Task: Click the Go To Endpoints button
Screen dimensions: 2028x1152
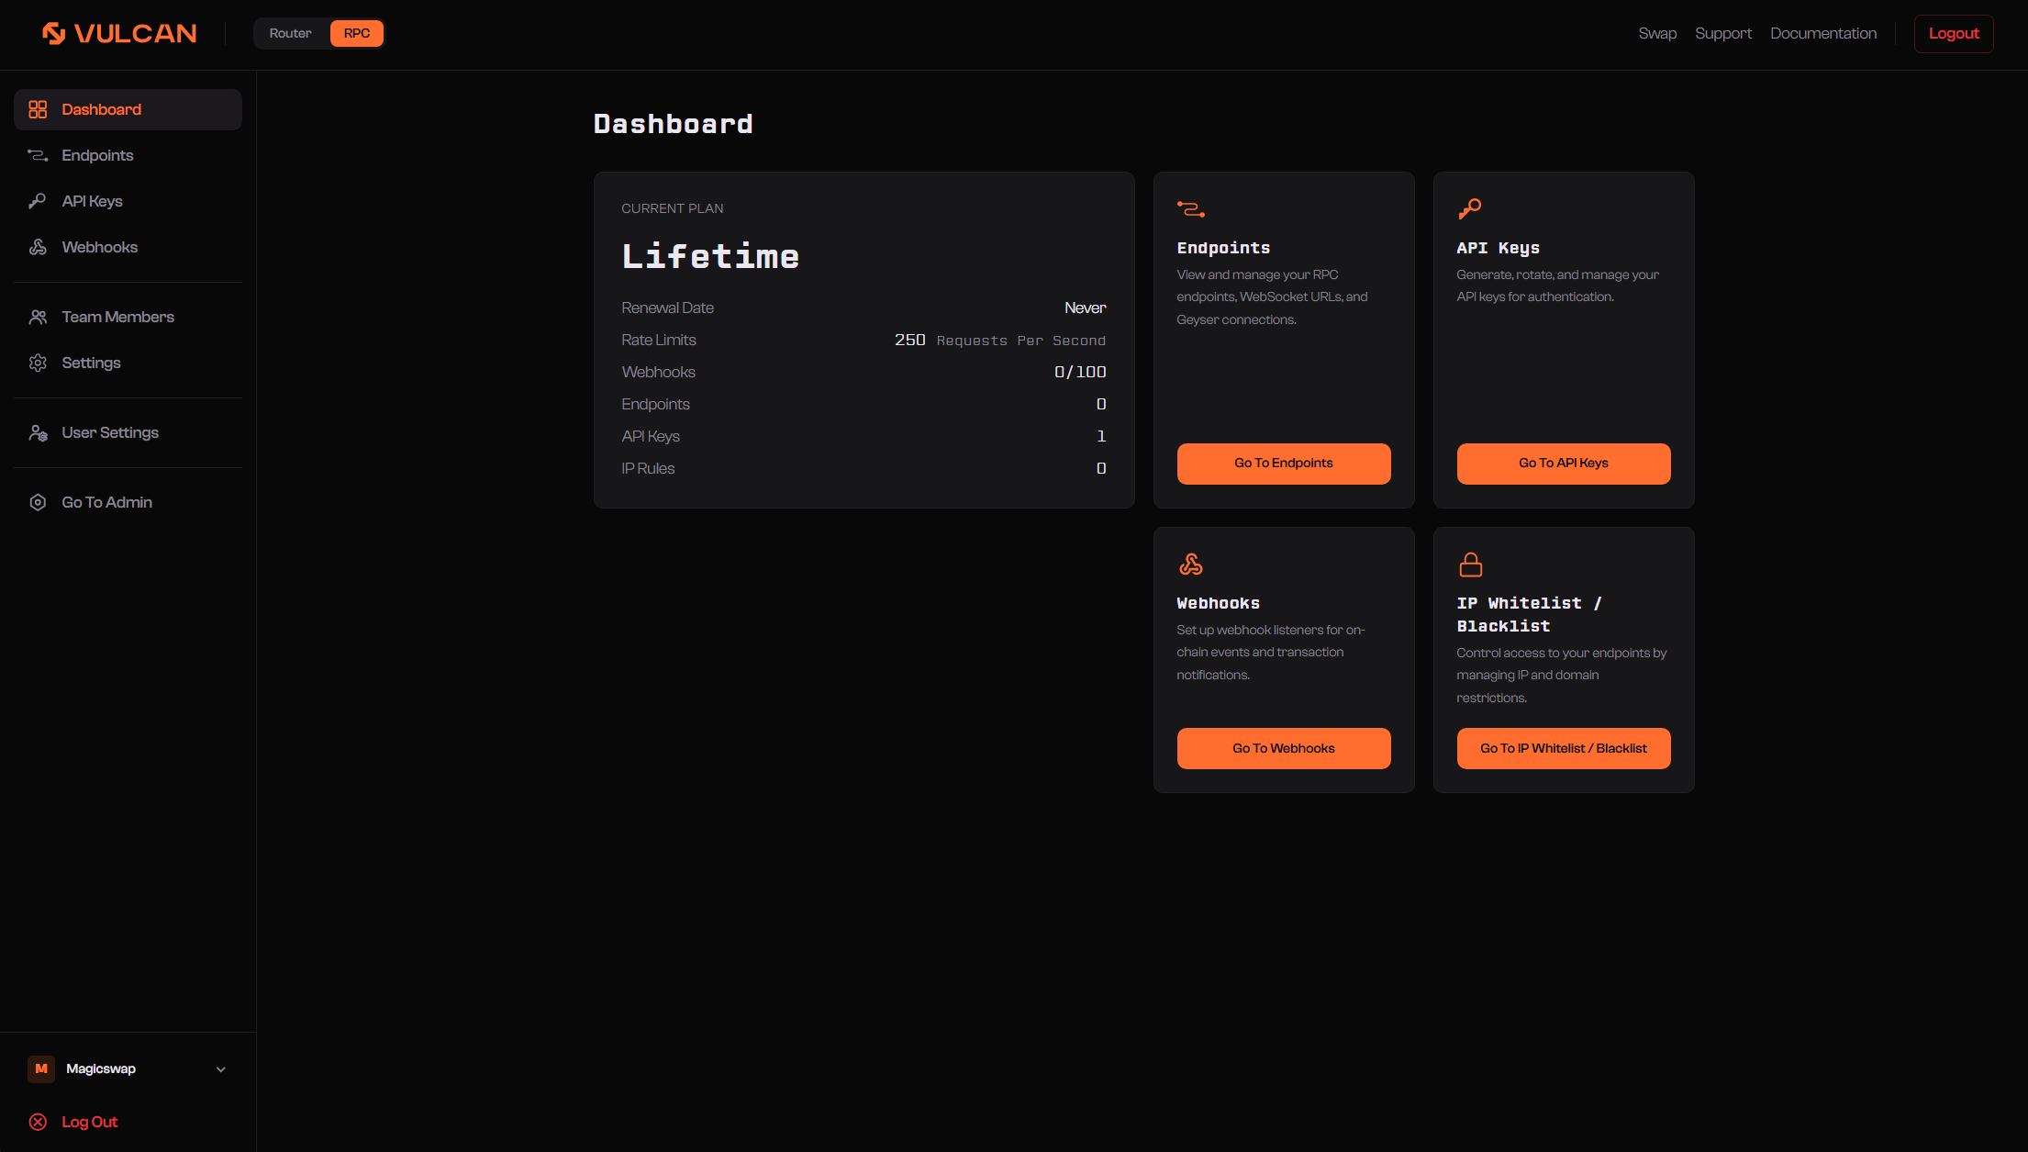Action: [x=1284, y=464]
